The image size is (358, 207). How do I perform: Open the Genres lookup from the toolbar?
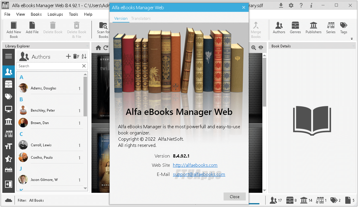(295, 25)
